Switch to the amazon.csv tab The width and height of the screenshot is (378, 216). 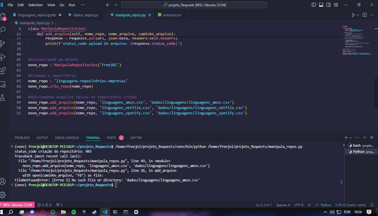pos(172,15)
